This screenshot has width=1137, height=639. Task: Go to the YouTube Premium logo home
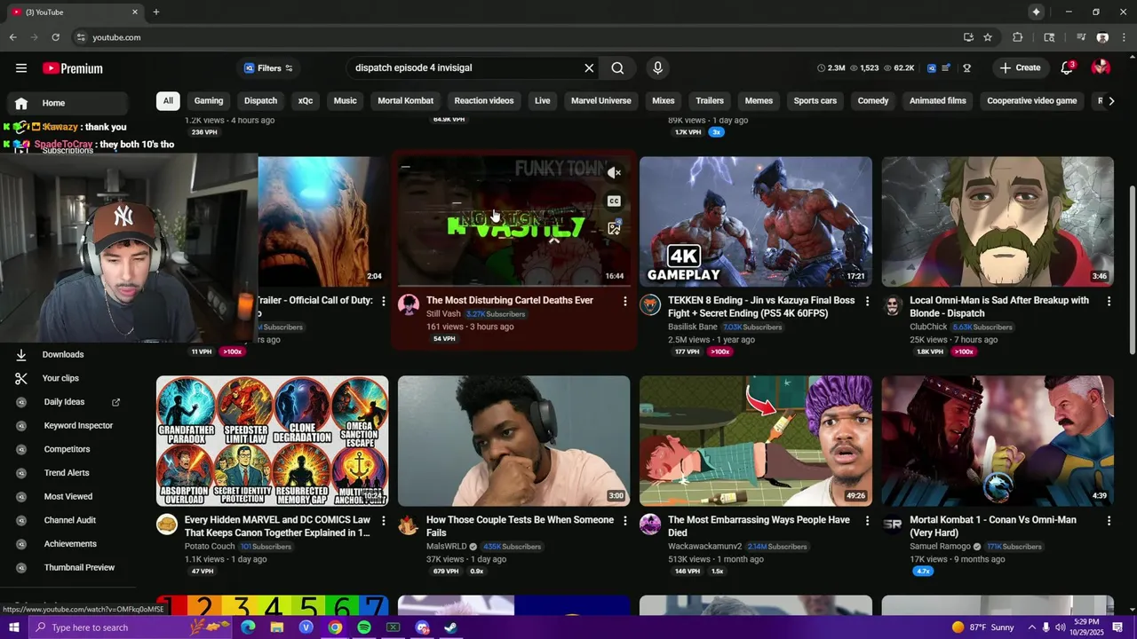[x=73, y=68]
